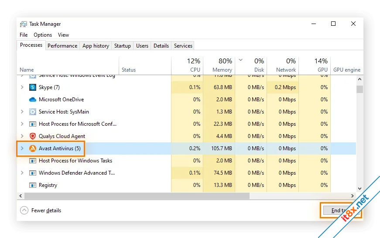Sort processes by Network column header
380x238 pixels.
click(283, 66)
